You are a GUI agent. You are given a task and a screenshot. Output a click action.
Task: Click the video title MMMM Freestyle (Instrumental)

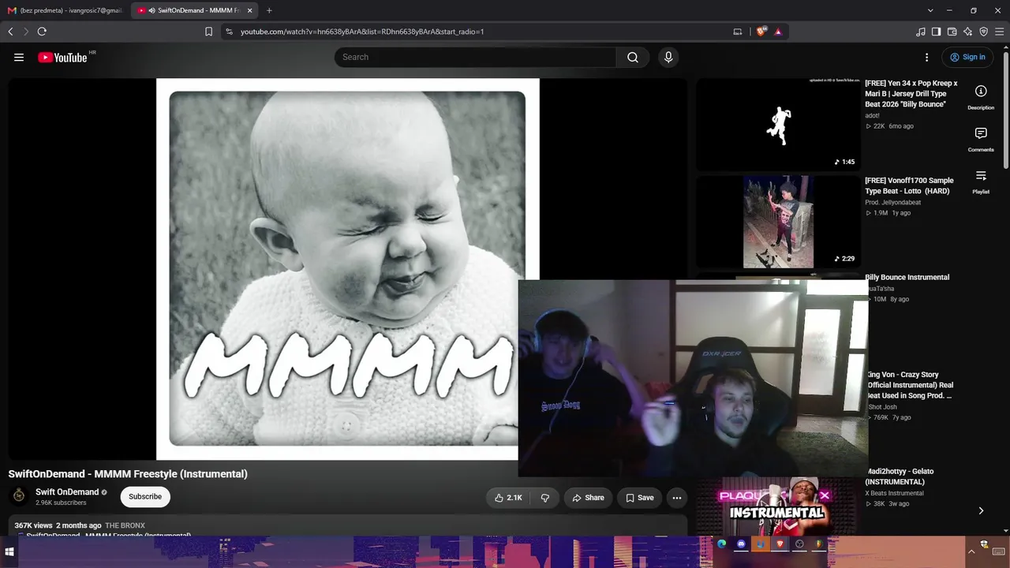(128, 474)
